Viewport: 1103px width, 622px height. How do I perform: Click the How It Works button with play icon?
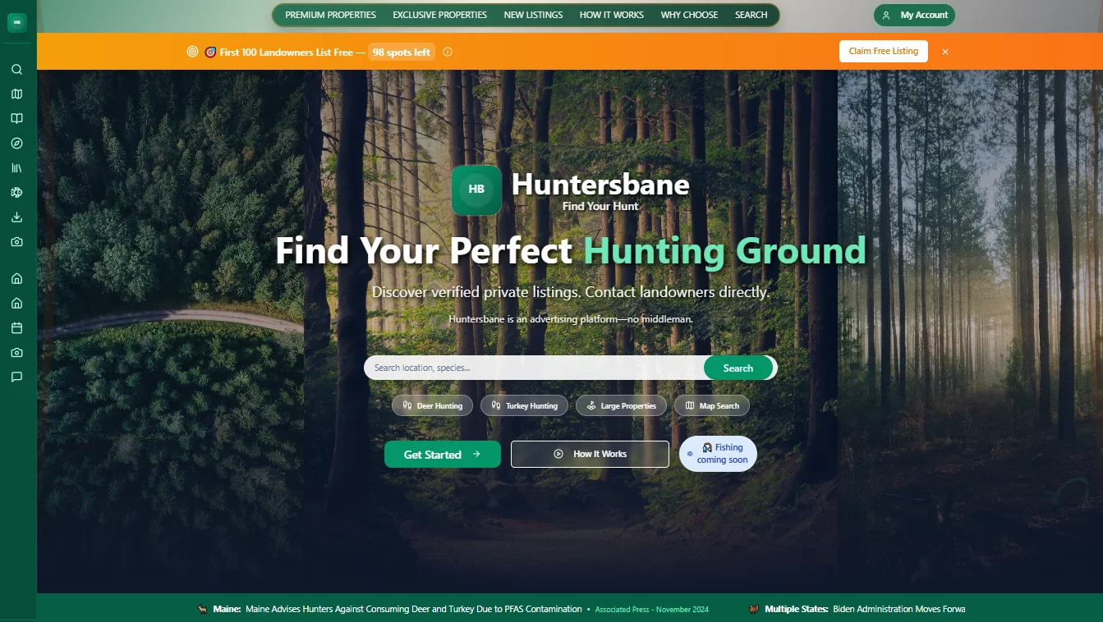590,454
